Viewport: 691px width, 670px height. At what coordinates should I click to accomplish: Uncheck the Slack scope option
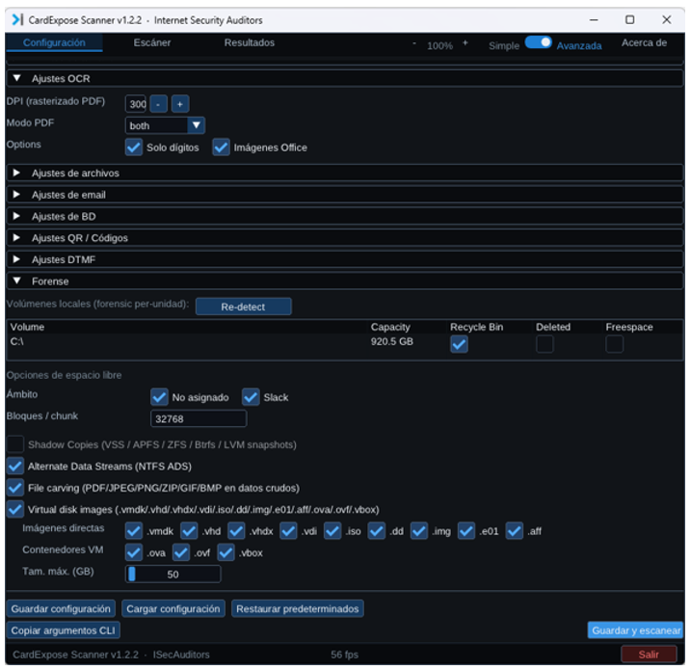(x=251, y=397)
